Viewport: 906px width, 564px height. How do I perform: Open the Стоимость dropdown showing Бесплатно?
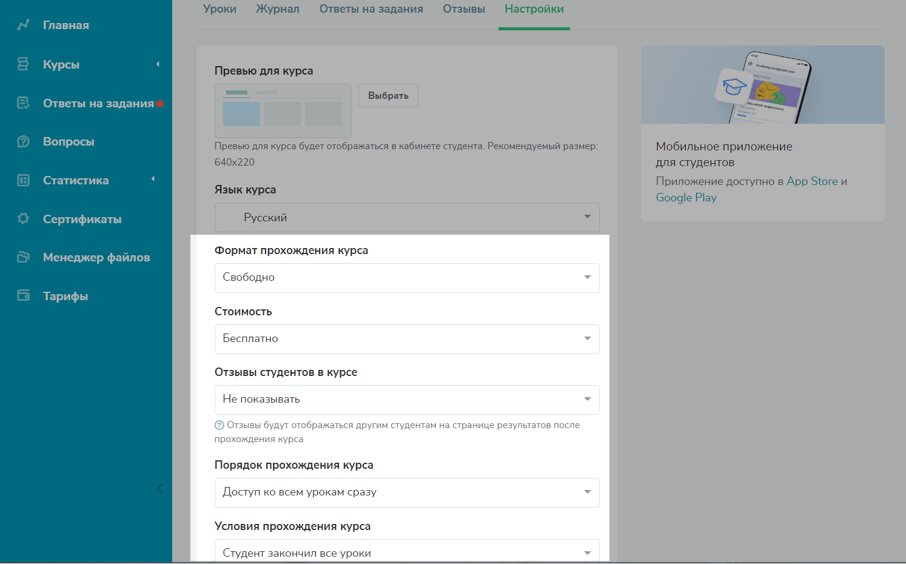click(x=407, y=339)
